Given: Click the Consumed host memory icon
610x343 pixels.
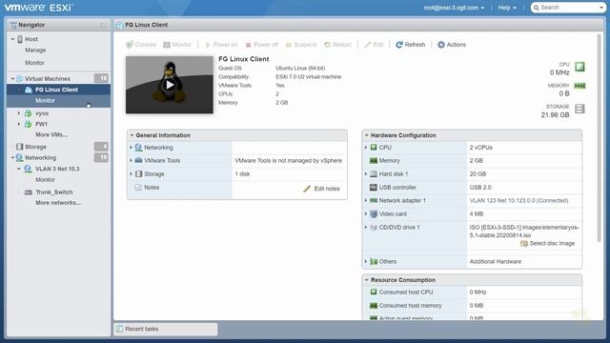Looking at the screenshot, I should click(374, 306).
